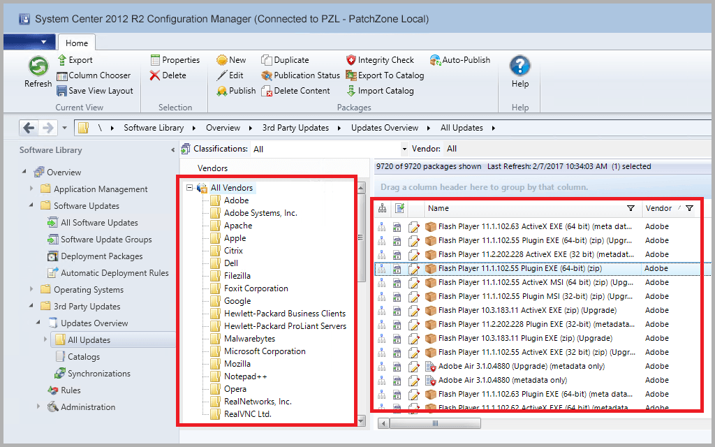Screen dimensions: 715x447
Task: Click the vendors list scroll down arrow
Action: click(361, 421)
